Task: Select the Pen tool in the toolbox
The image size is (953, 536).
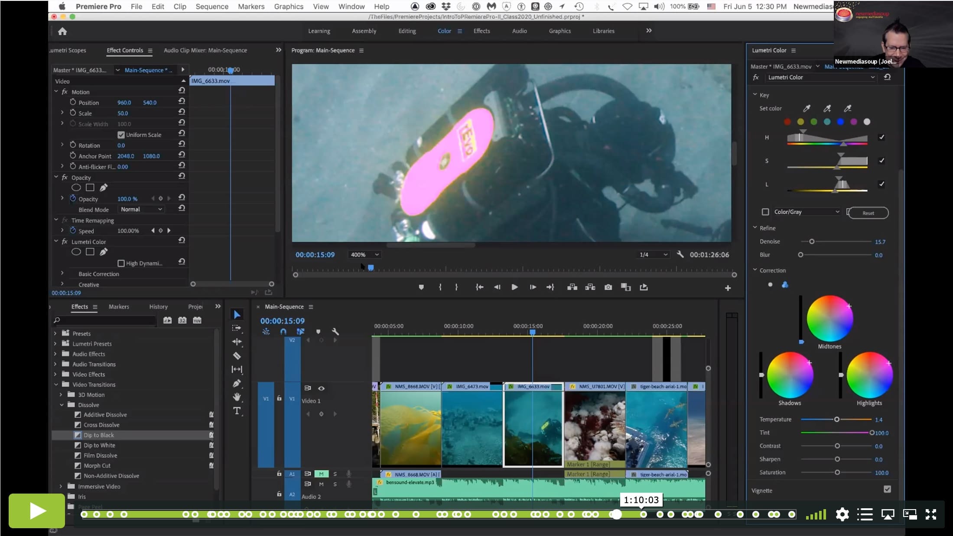Action: pyautogui.click(x=237, y=383)
